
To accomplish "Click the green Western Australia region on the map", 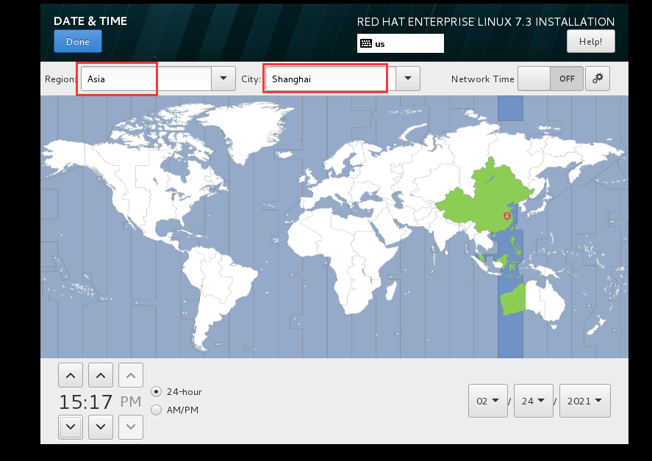I will click(x=513, y=300).
